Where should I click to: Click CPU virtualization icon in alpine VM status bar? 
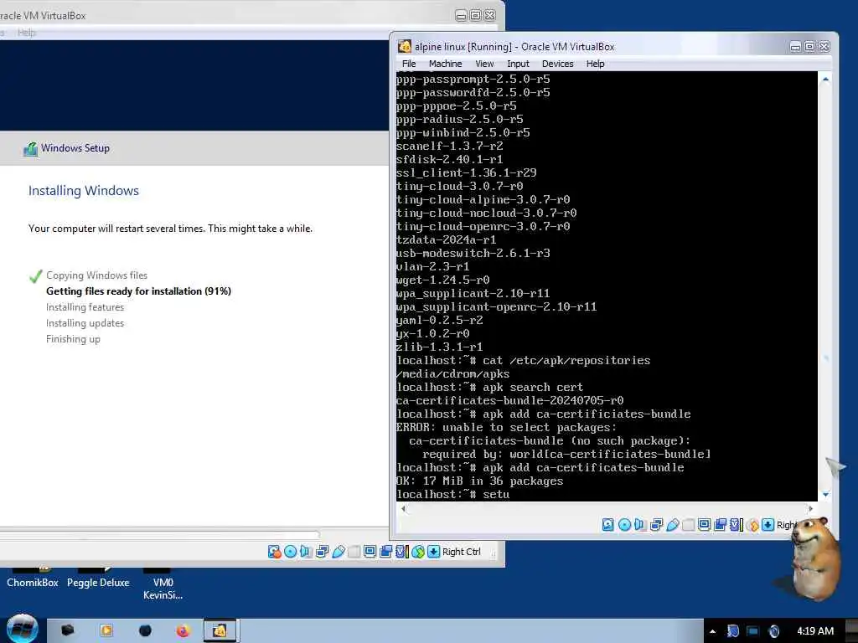pos(736,525)
